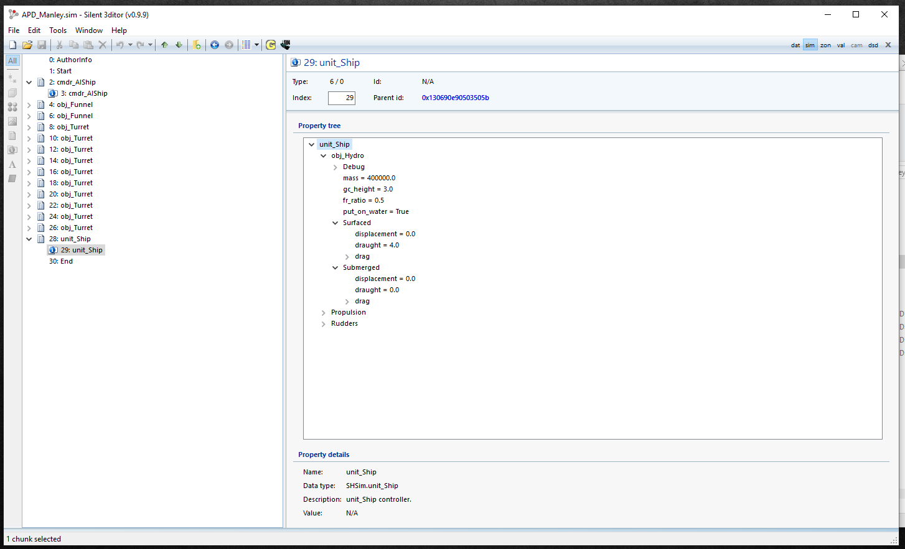Screen dimensions: 905x549
Task: Select the put_on_water = True property
Action: point(376,211)
